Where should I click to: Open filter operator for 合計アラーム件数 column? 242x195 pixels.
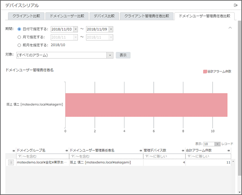point(189,156)
